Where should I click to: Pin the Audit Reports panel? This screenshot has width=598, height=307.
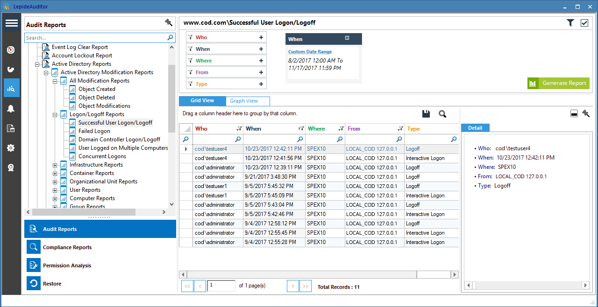pyautogui.click(x=169, y=22)
